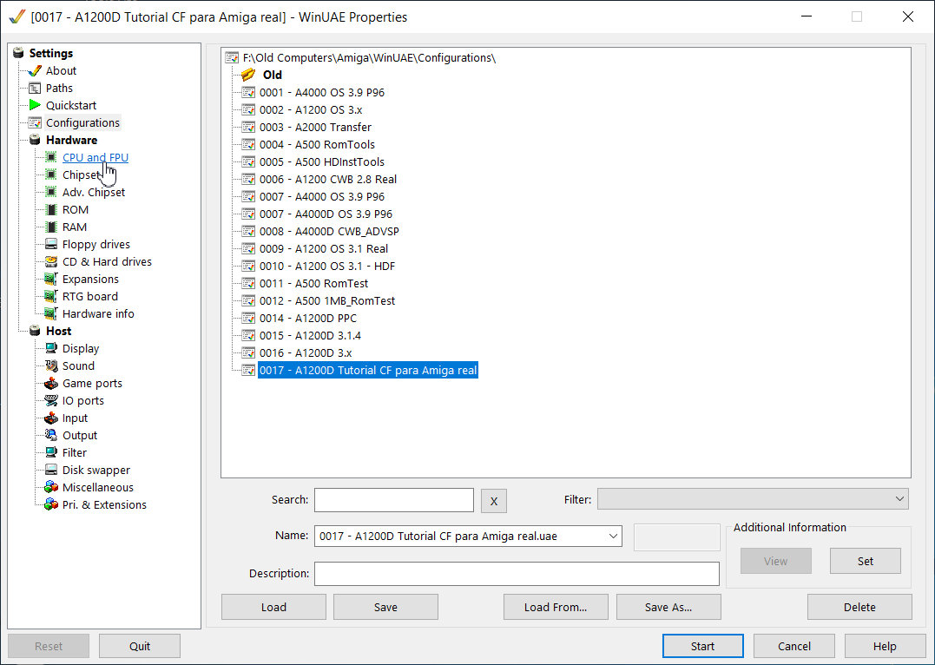Click the Description input field
935x665 pixels.
point(517,574)
